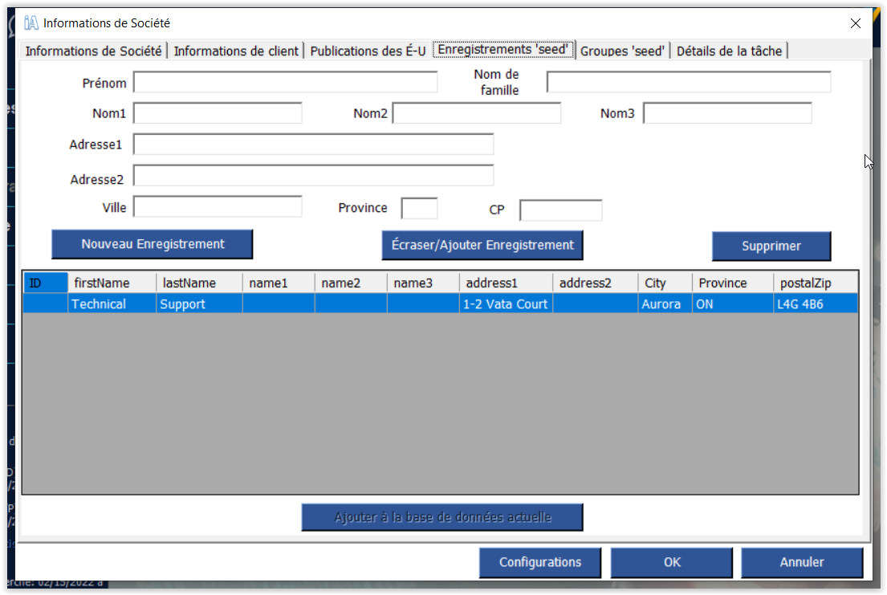Click Écraser/Ajouter Enregistrement button

click(482, 245)
